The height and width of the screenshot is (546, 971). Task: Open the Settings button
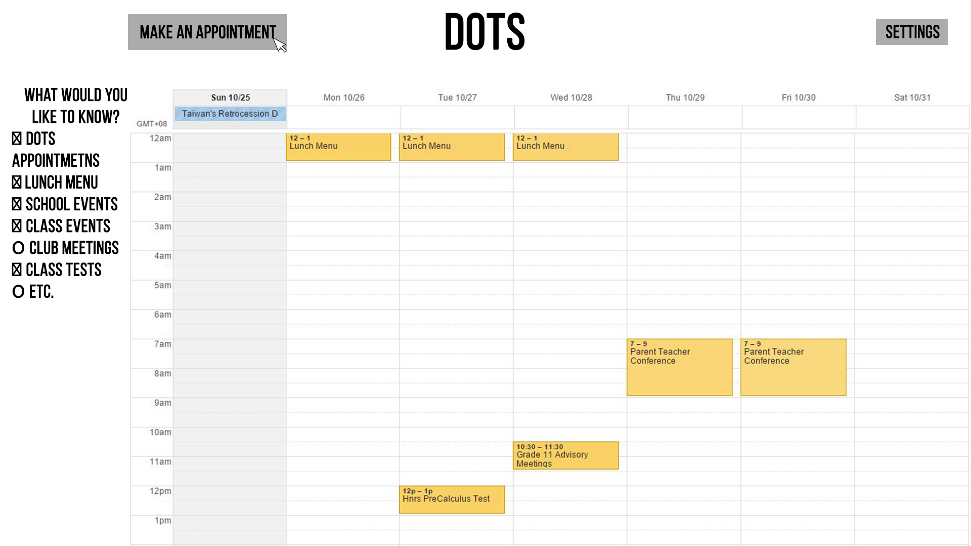911,32
